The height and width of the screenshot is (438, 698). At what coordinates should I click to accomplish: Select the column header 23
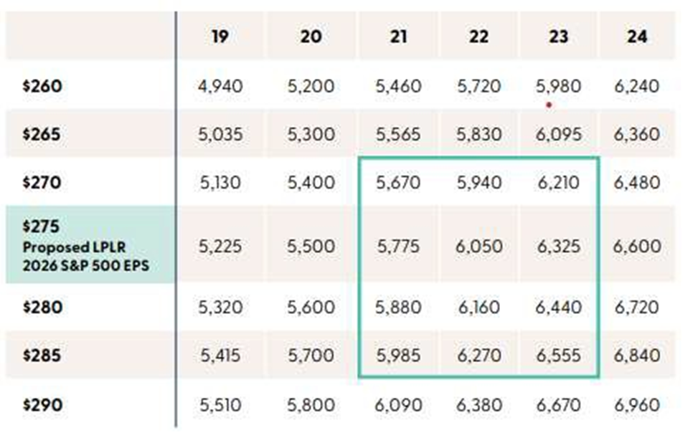point(559,37)
